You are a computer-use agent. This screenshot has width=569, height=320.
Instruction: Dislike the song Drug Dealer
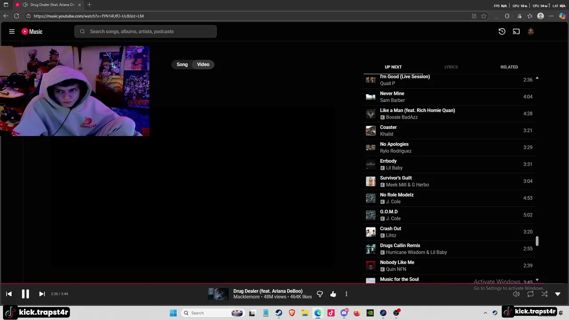point(320,294)
